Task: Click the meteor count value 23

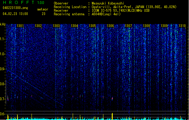Action: tap(44, 14)
